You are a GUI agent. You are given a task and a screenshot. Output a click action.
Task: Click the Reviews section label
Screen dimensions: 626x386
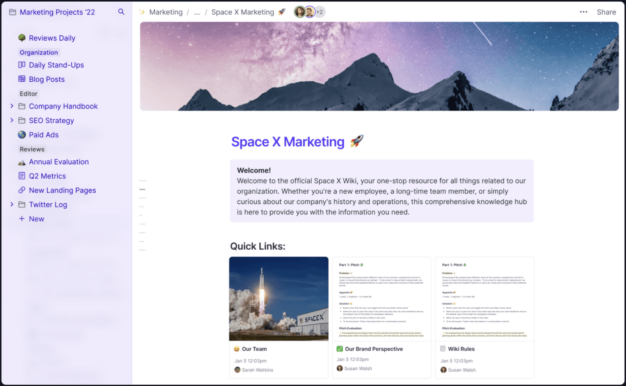pos(32,149)
